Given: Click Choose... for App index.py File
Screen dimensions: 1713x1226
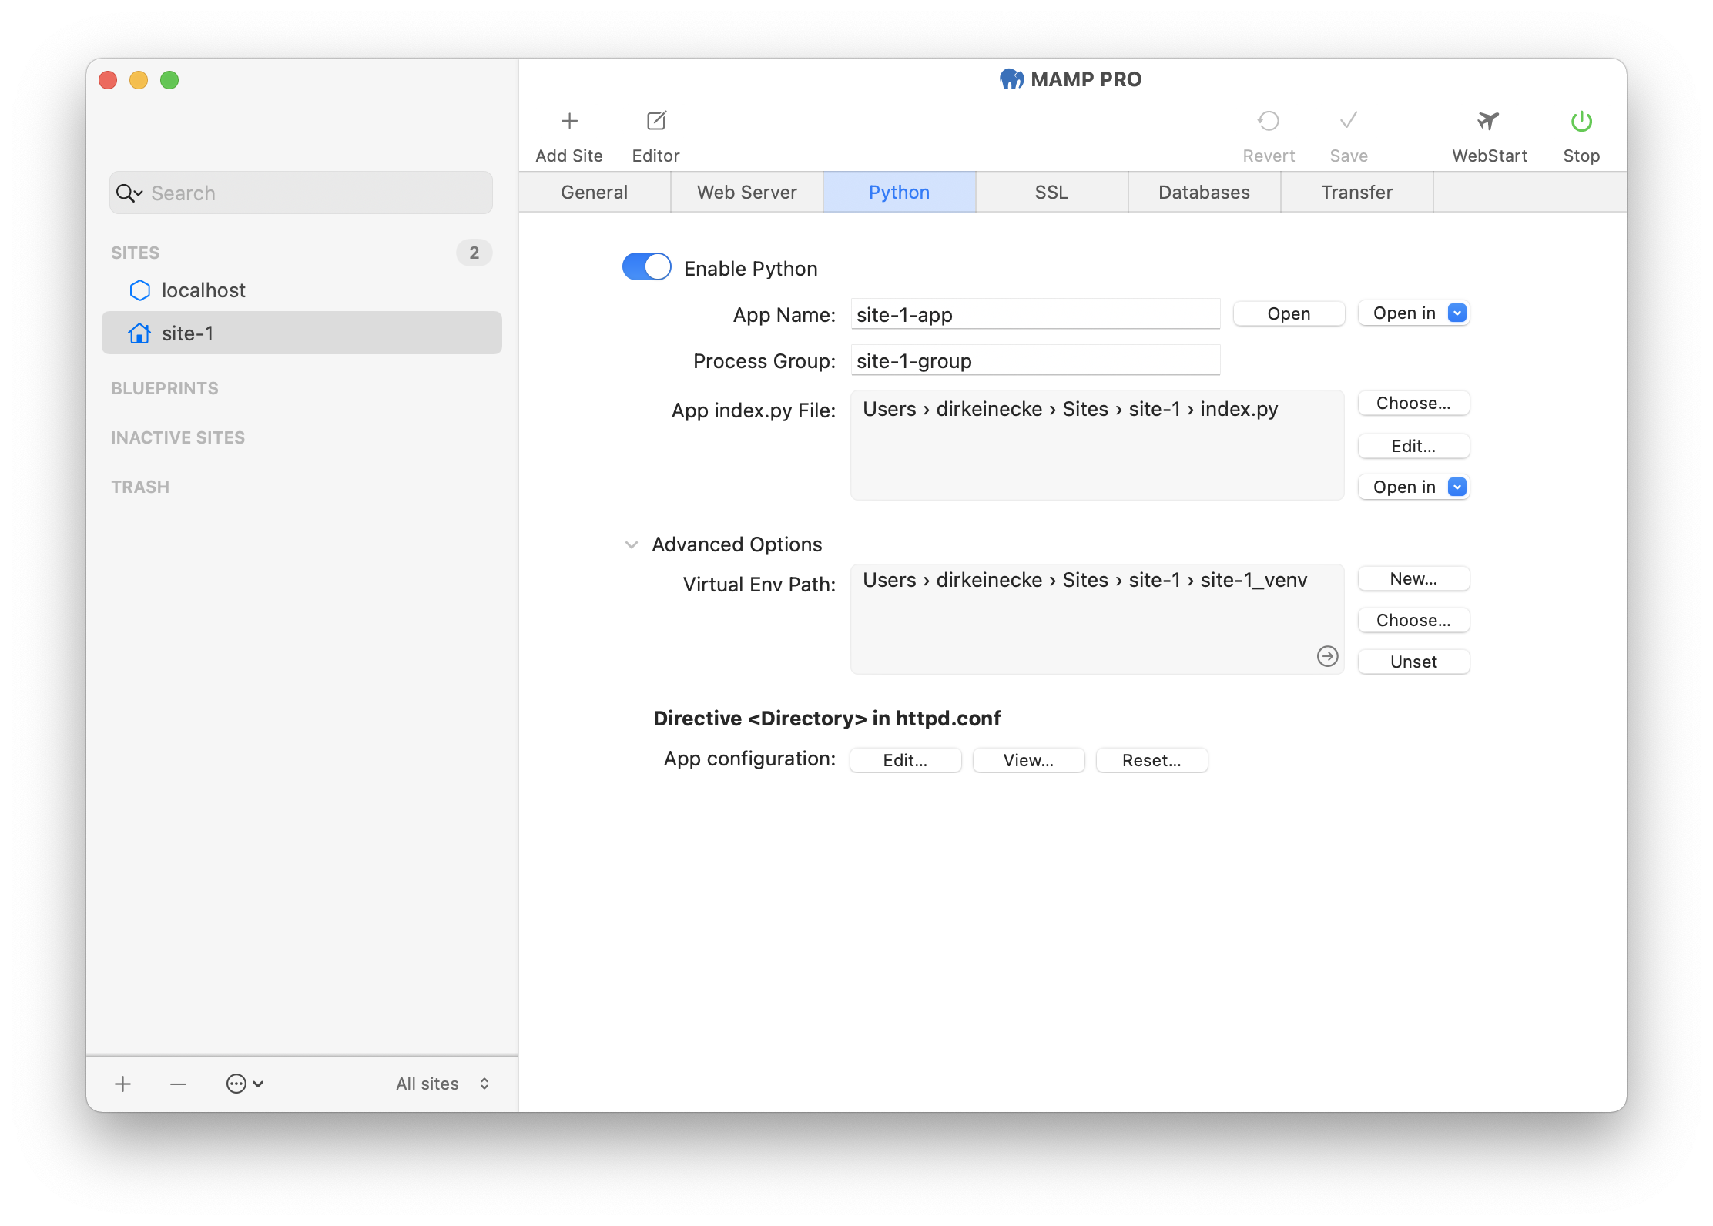Looking at the screenshot, I should tap(1413, 404).
